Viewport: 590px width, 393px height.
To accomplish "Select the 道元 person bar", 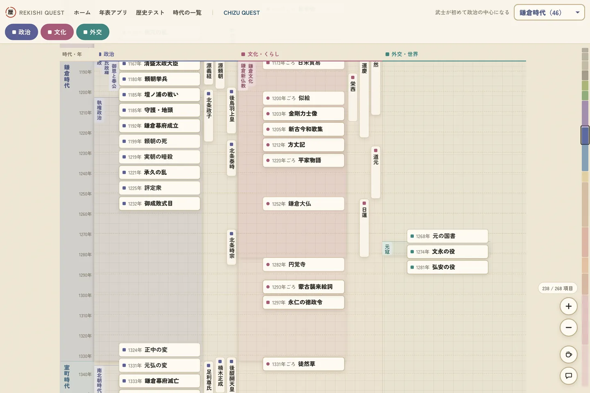I will (376, 172).
